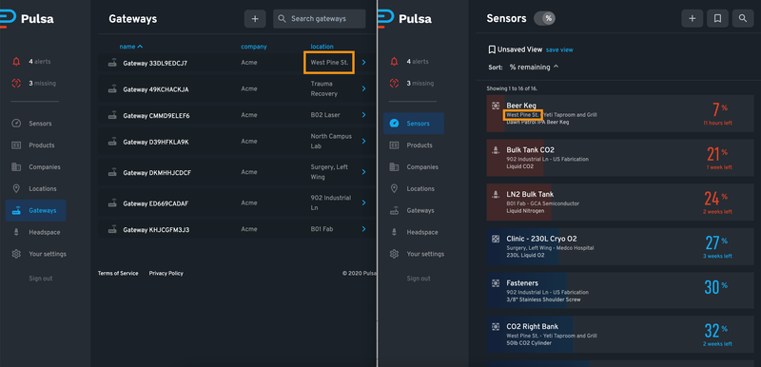Open chevron for Gateway 49KCHACKJA
The height and width of the screenshot is (367, 761).
click(x=364, y=88)
